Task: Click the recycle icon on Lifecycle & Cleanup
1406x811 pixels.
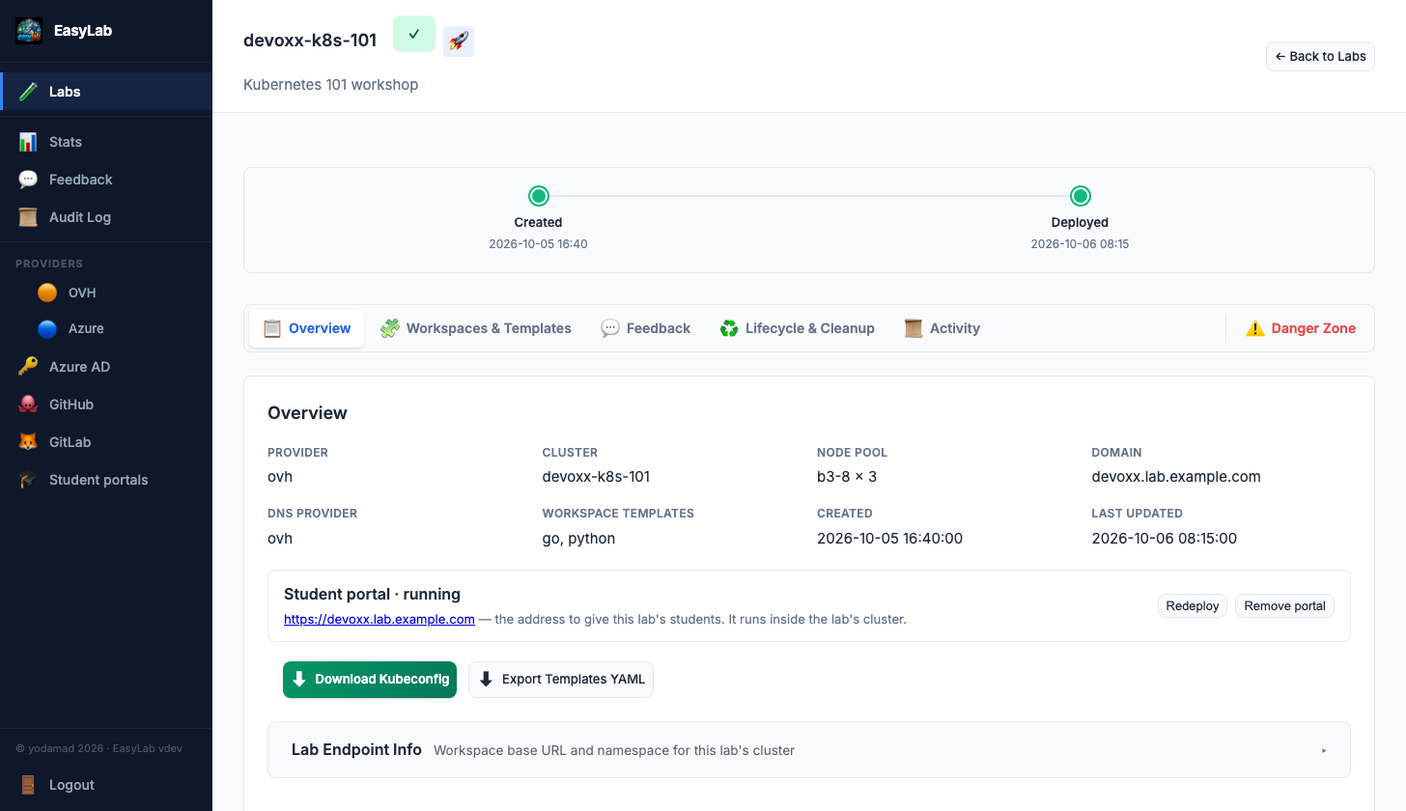Action: point(729,328)
